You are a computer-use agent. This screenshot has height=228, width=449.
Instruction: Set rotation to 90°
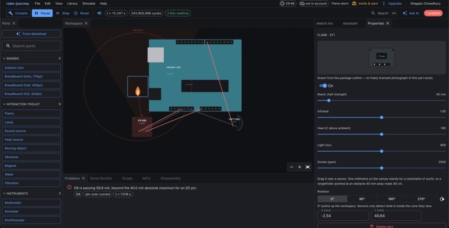[362, 199]
